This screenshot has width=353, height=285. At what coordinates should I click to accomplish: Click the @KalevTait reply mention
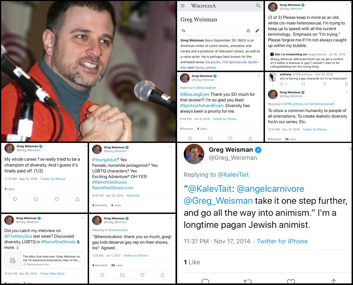233,175
